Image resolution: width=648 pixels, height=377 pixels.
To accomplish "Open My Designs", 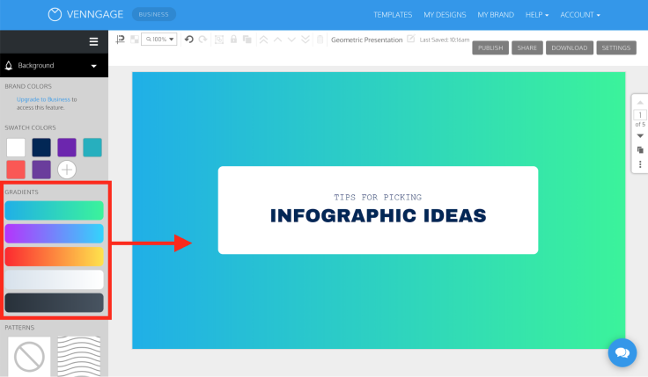I will 445,15.
